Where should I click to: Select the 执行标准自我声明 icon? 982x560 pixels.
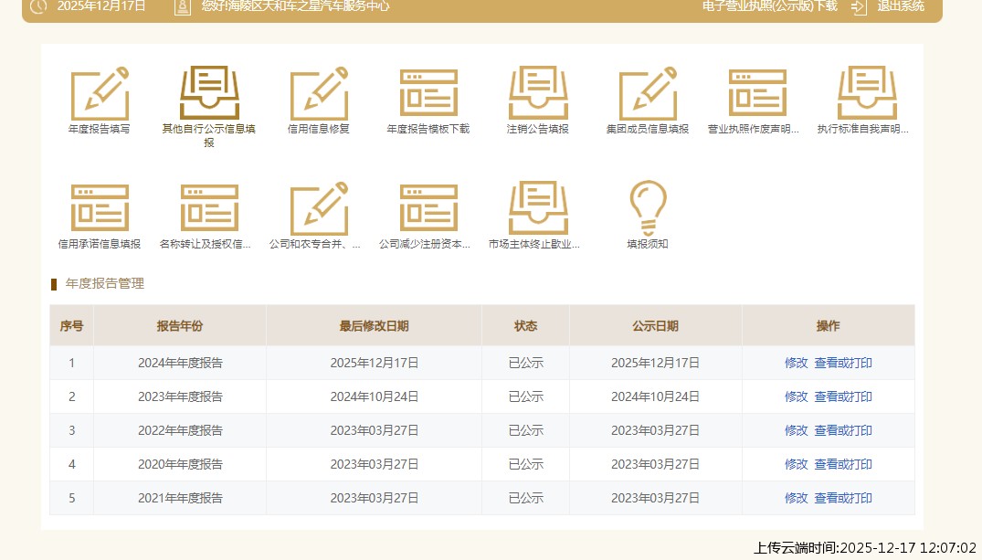(x=867, y=94)
